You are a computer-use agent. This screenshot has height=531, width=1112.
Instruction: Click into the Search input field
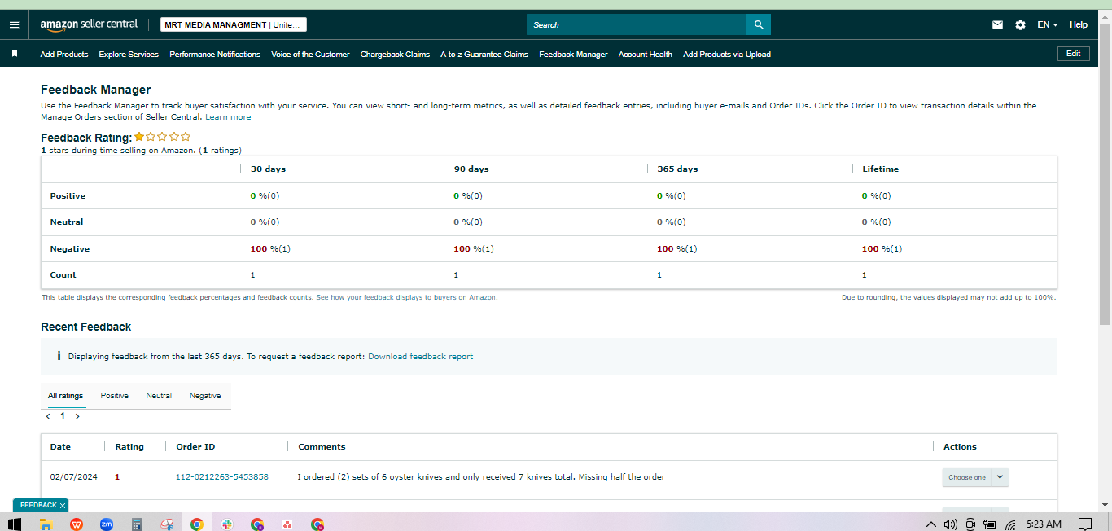tap(637, 24)
